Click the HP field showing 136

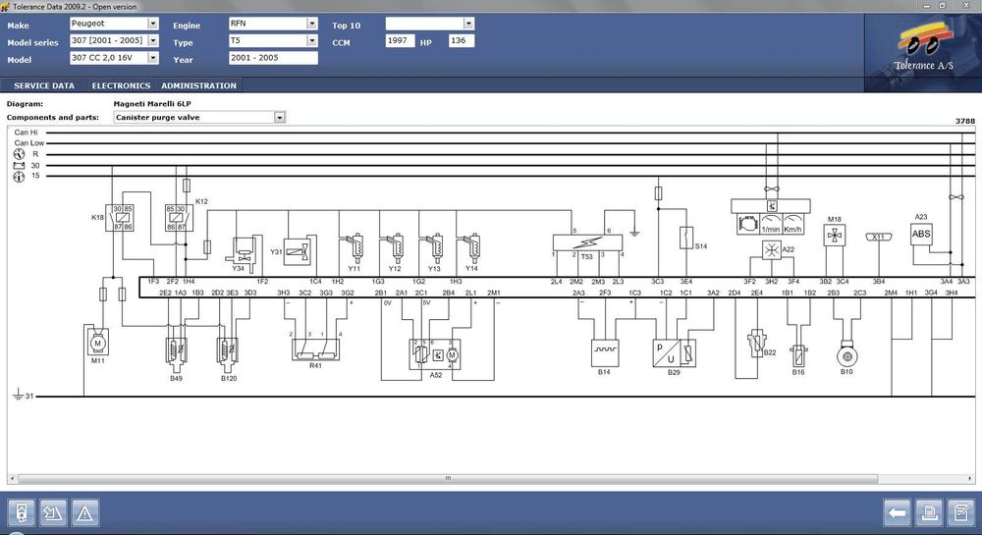(x=462, y=40)
